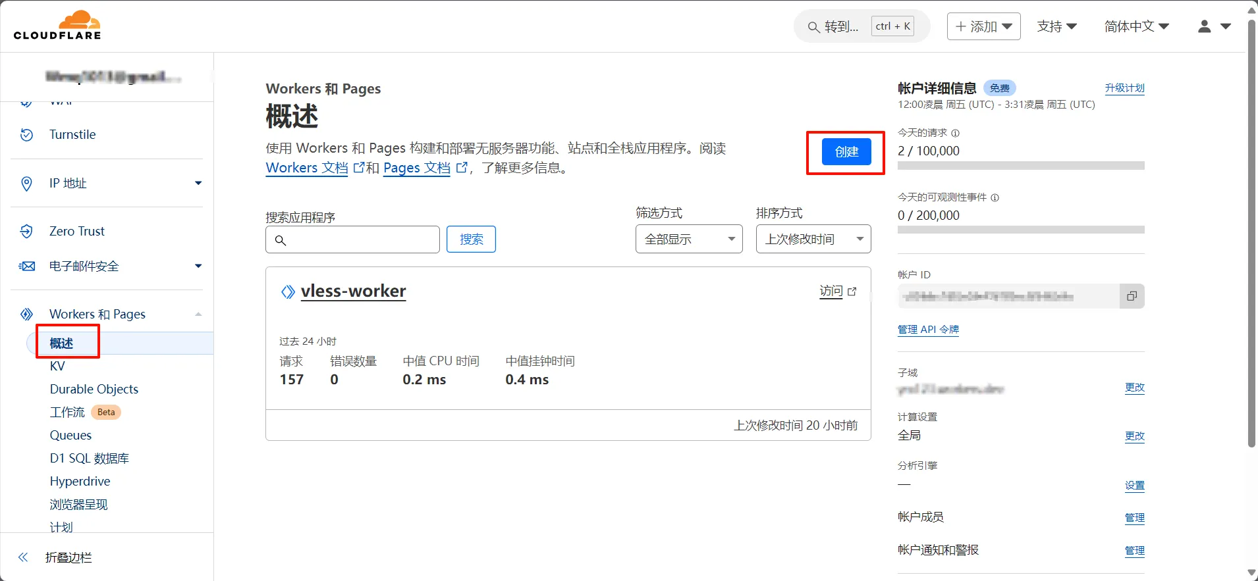The height and width of the screenshot is (581, 1258).
Task: Open the vless-worker application link
Action: 353,291
